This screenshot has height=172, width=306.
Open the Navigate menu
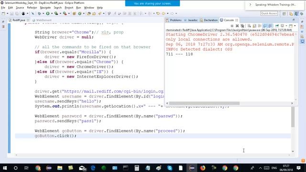[x=45, y=8]
